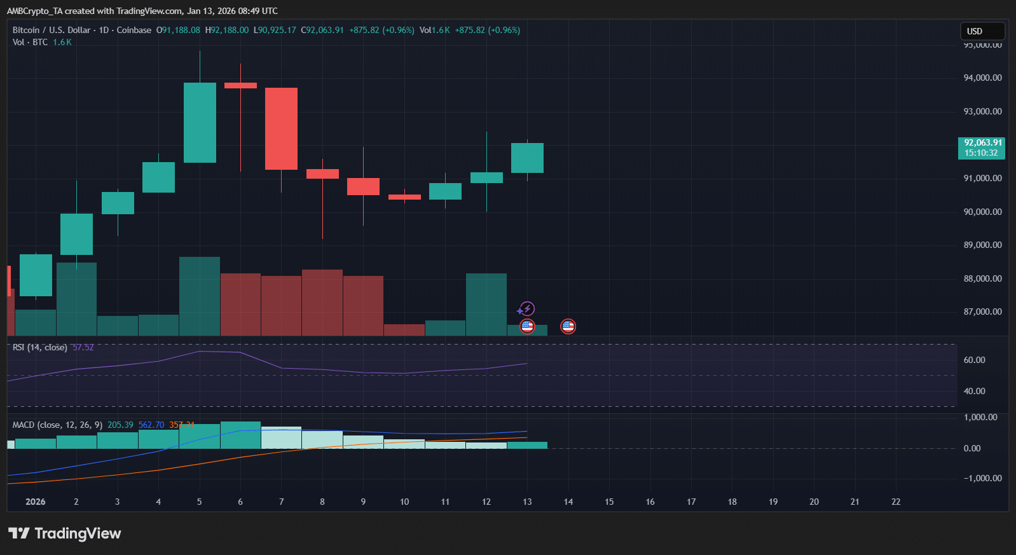Click the large red candle on Jan 7
This screenshot has height=555, width=1016.
[281, 128]
